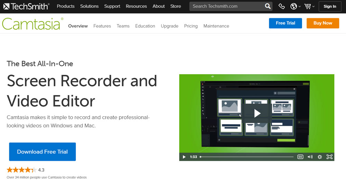Screen dimensions: 346x188
Task: Select the Teams tab
Action: click(x=123, y=26)
